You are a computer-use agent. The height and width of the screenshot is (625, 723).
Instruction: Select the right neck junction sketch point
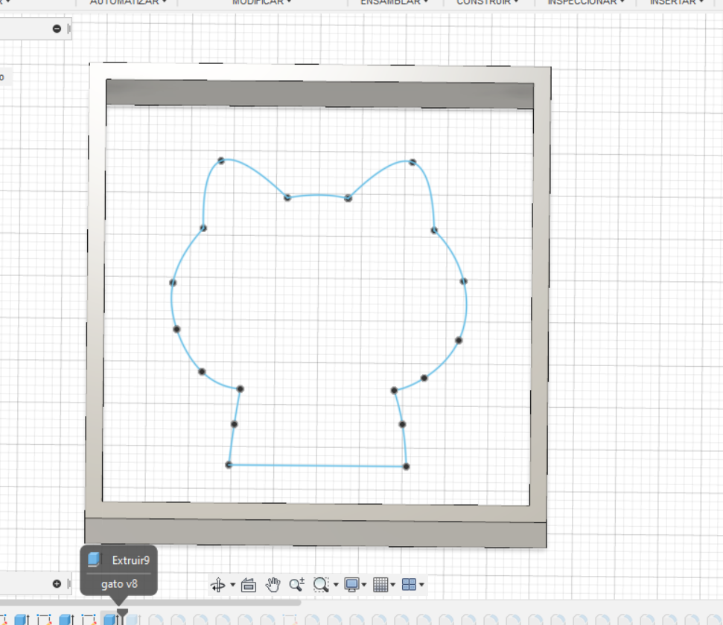tap(394, 391)
